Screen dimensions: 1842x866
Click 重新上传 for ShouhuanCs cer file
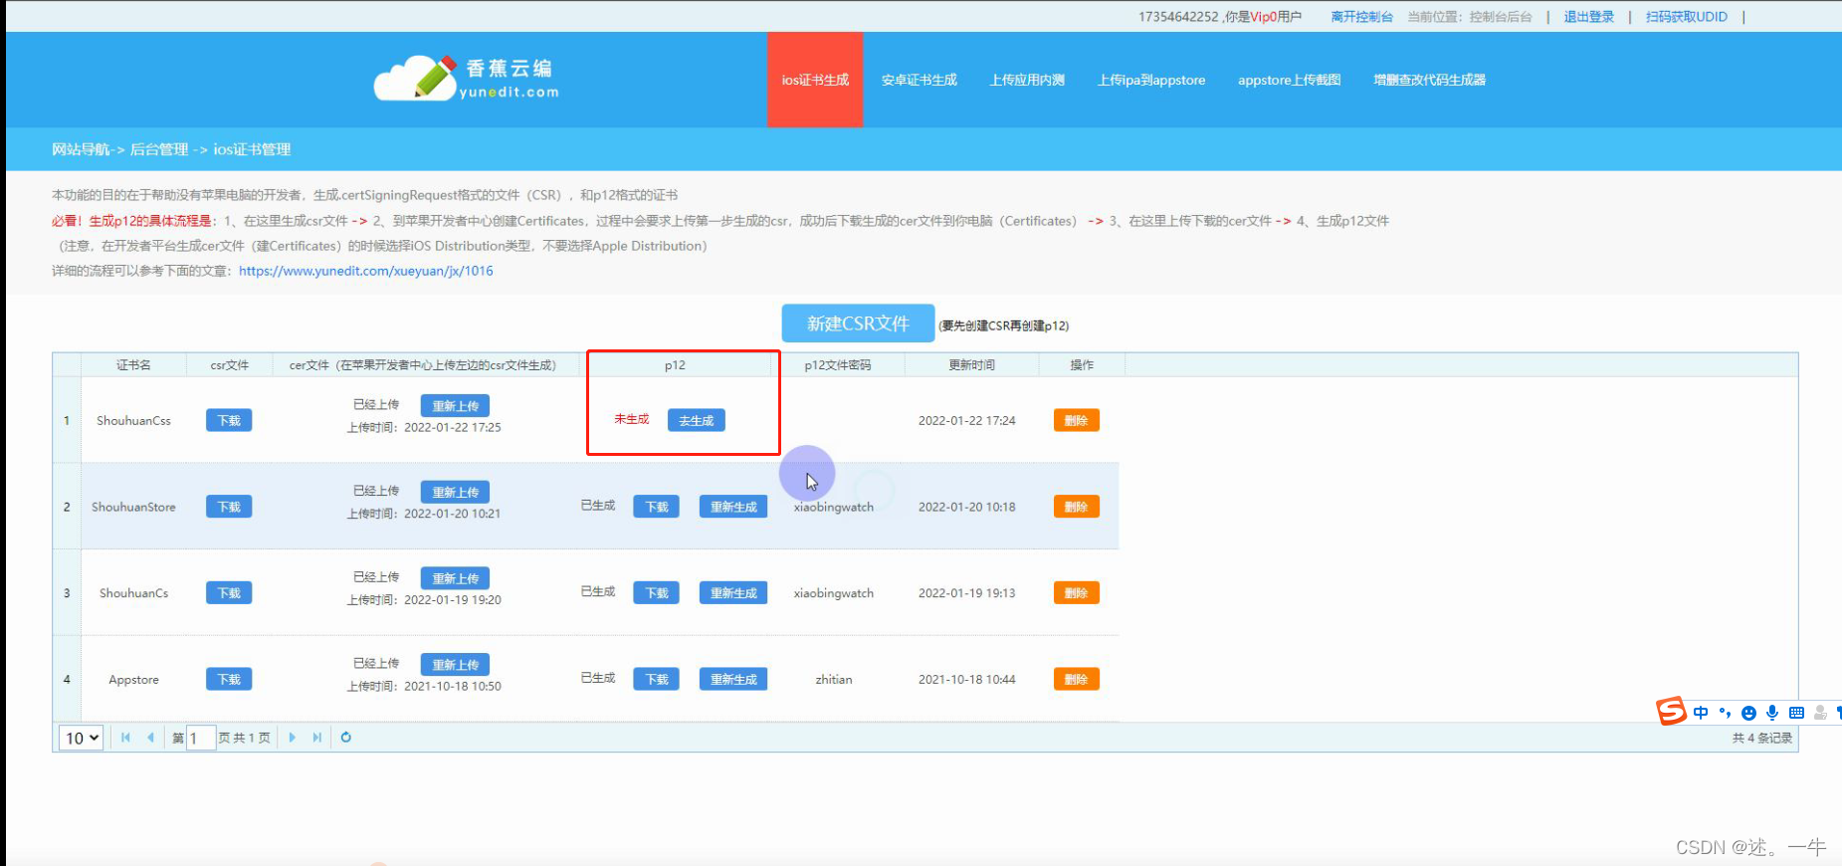point(455,578)
